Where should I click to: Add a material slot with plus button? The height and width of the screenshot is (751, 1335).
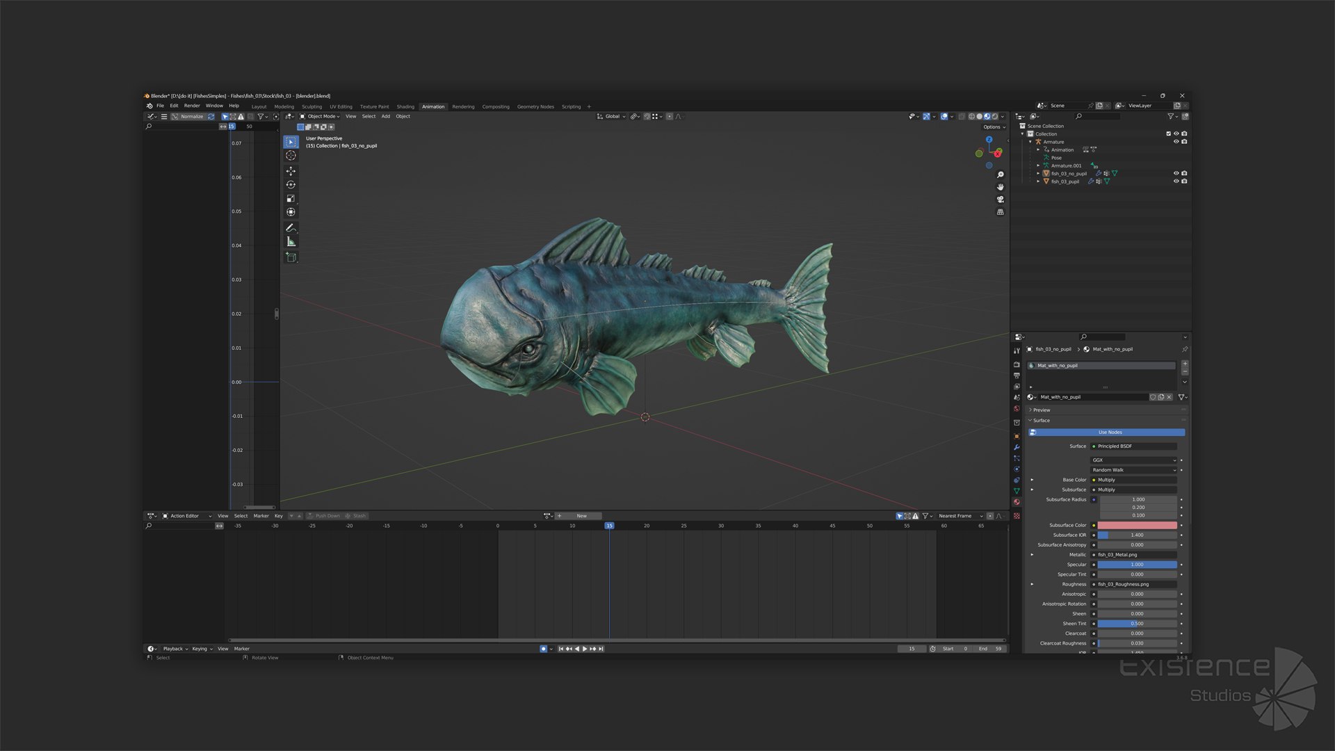pyautogui.click(x=1185, y=364)
